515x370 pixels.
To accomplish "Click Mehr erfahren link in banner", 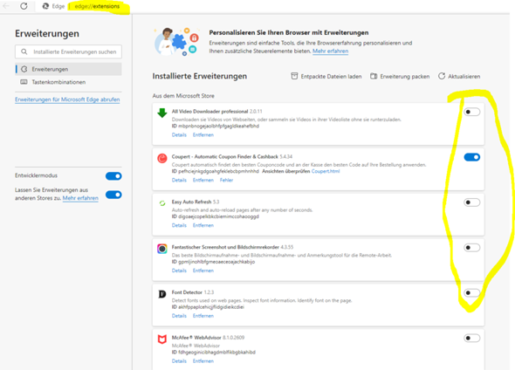I will (x=331, y=51).
